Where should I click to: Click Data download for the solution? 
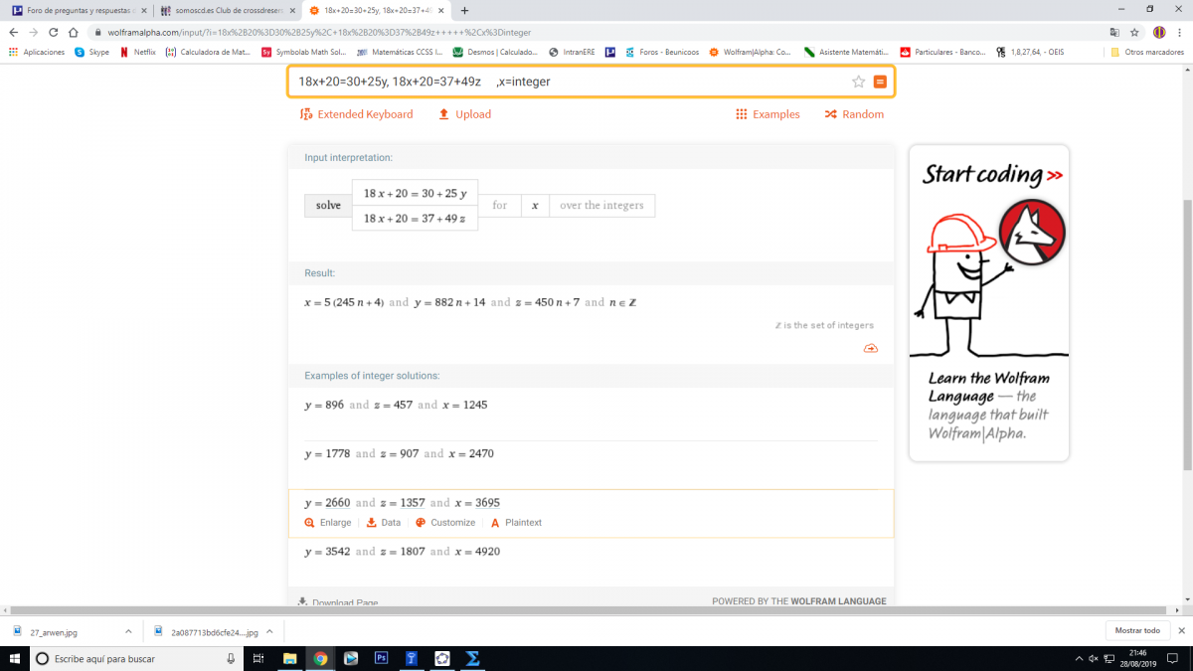pos(384,523)
